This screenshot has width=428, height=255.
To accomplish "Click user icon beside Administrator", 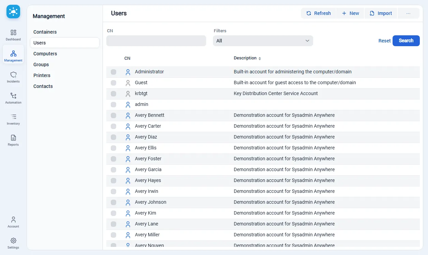I will pyautogui.click(x=128, y=72).
